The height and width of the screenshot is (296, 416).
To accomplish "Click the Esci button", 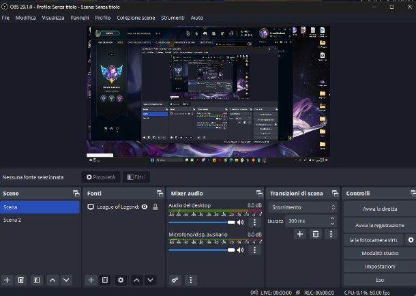I will 380,280.
